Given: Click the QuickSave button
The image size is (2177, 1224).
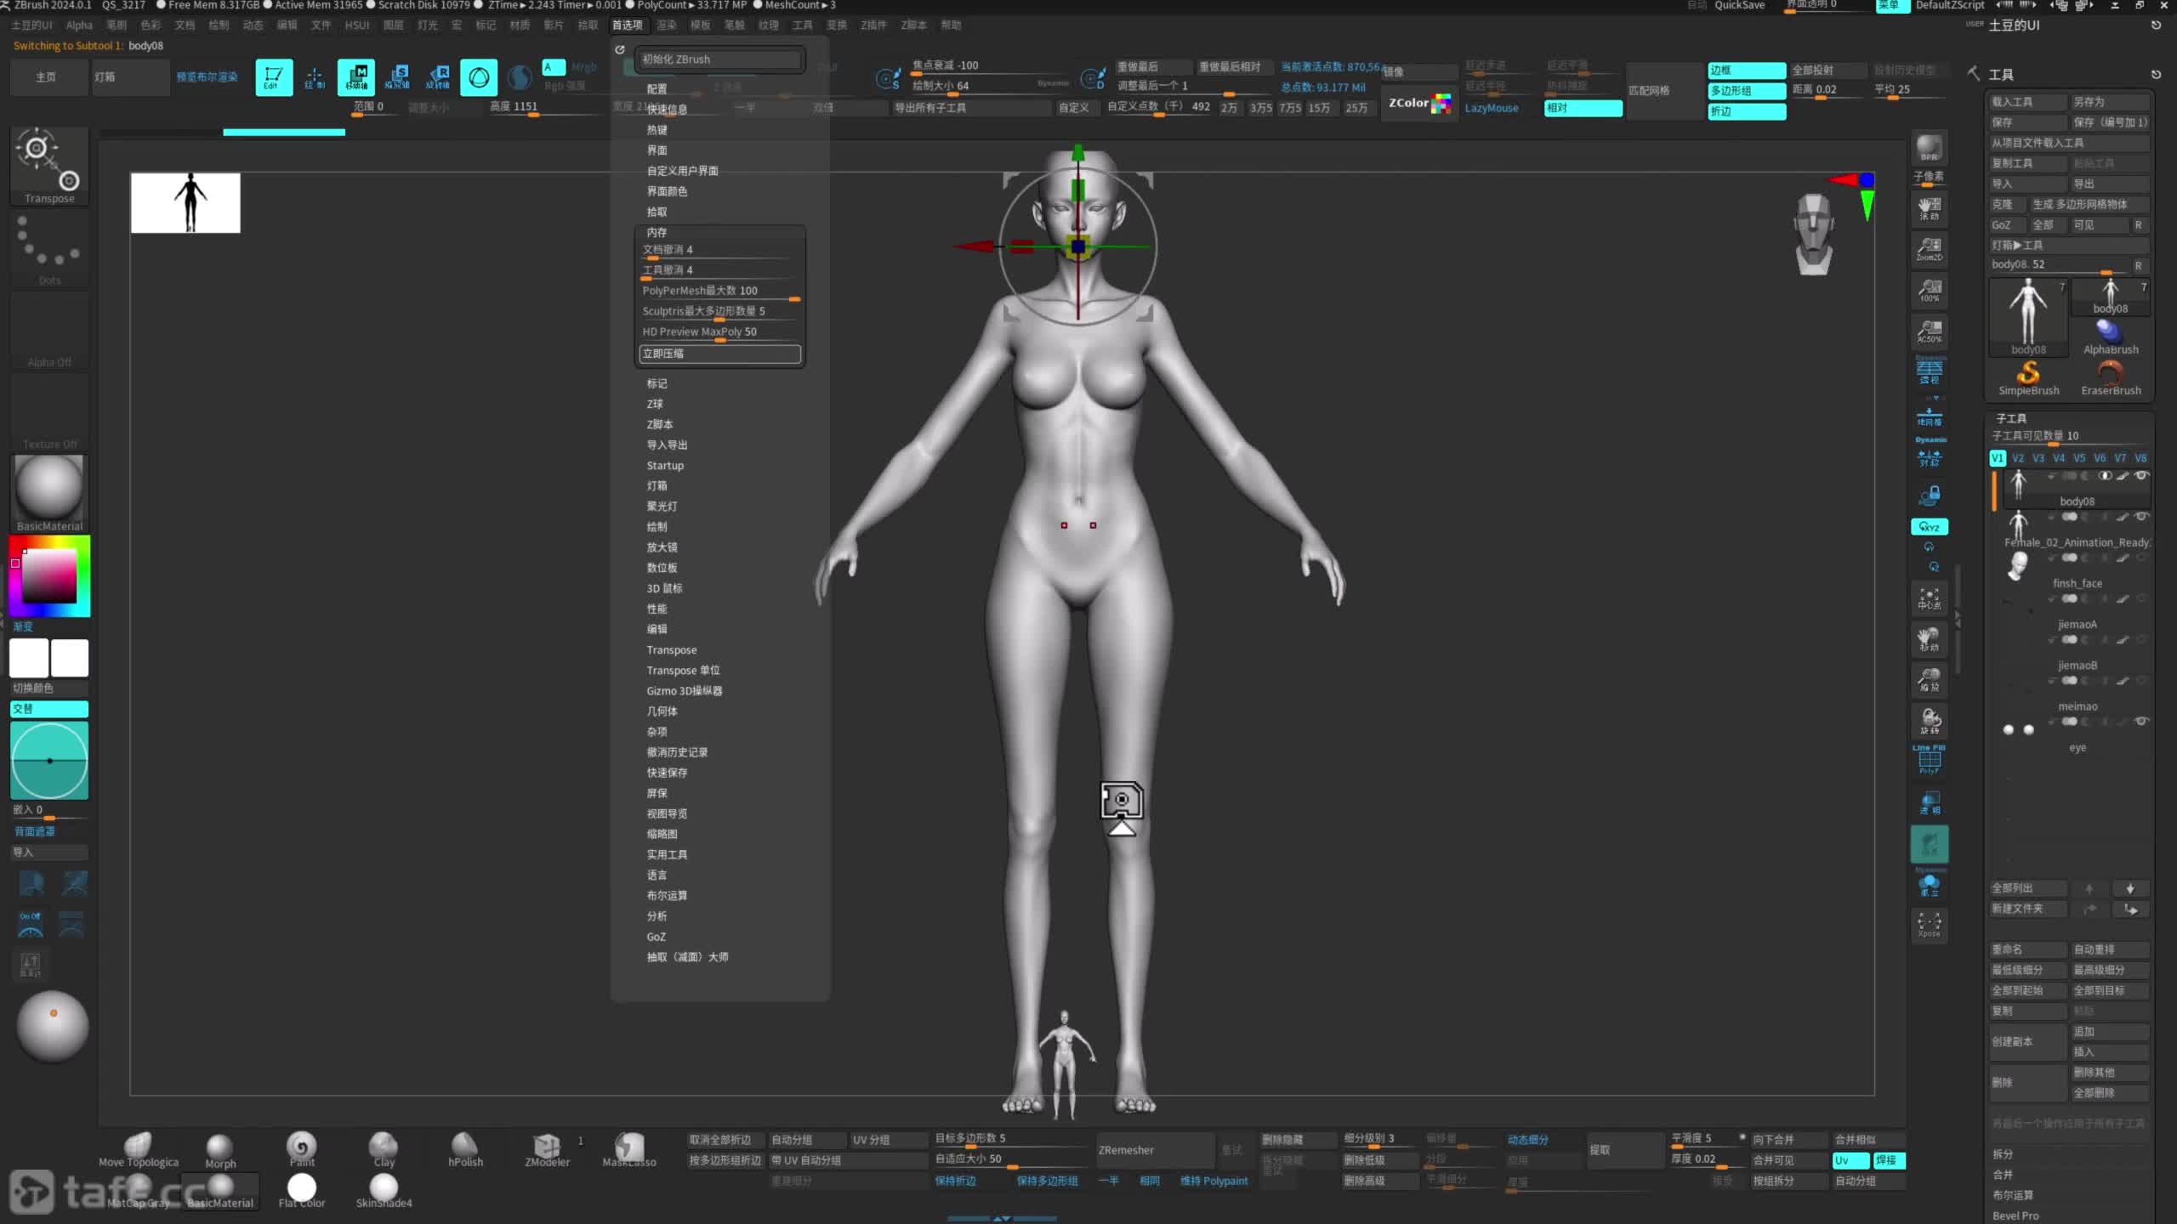Looking at the screenshot, I should [x=1739, y=5].
